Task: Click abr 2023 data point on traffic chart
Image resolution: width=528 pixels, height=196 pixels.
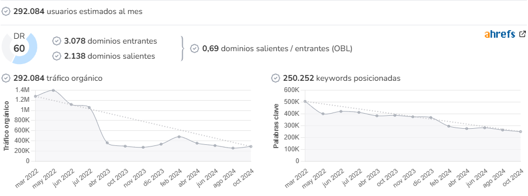Action: 107,143
